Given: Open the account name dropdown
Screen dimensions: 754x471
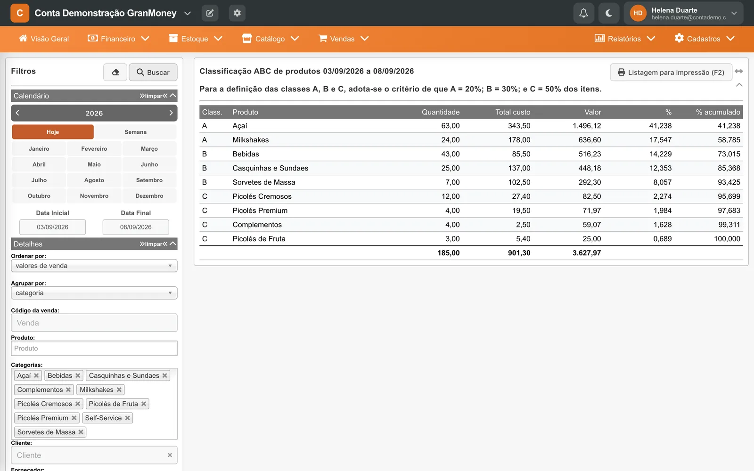Looking at the screenshot, I should (x=188, y=13).
